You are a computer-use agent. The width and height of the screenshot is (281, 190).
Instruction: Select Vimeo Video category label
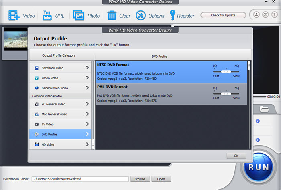coord(50,78)
